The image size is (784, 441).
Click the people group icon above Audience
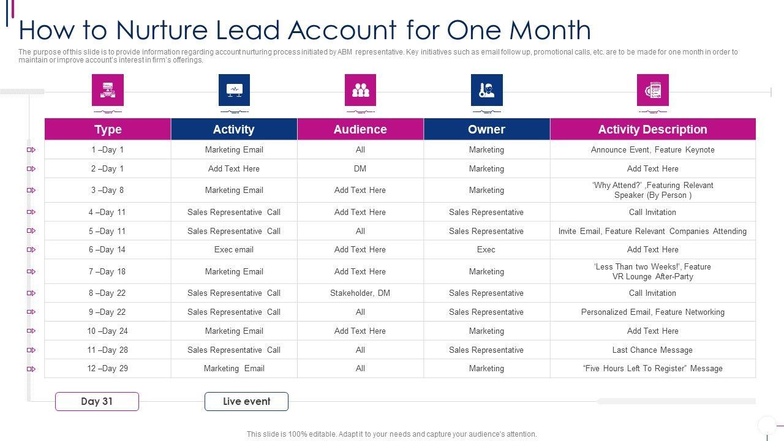(x=360, y=90)
